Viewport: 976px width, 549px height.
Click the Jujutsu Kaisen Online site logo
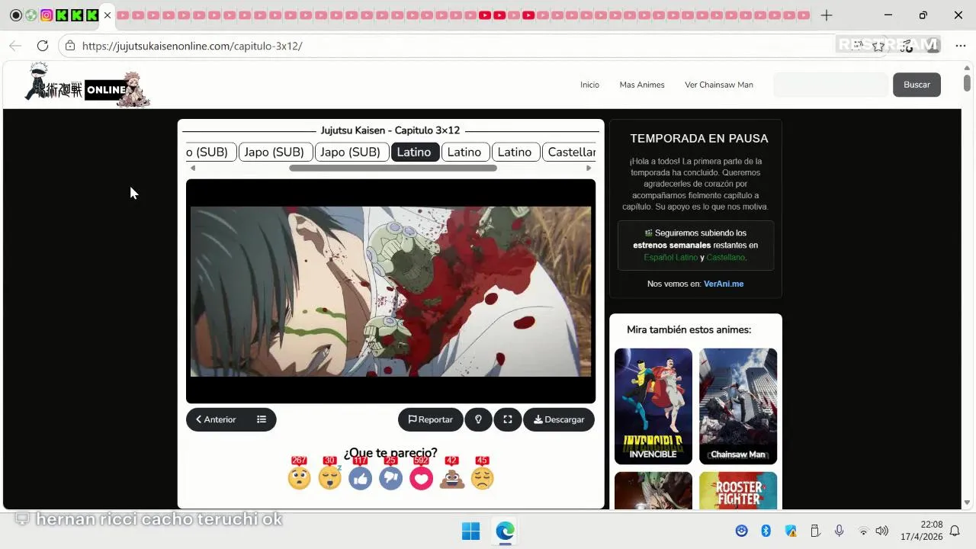point(86,85)
